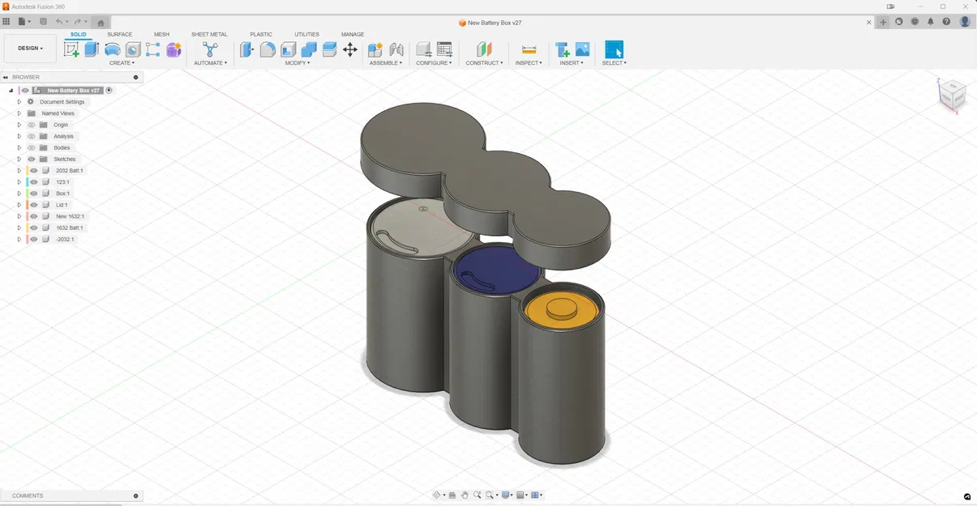Viewport: 977px width, 506px height.
Task: Activate the Move/Copy tool
Action: 349,49
